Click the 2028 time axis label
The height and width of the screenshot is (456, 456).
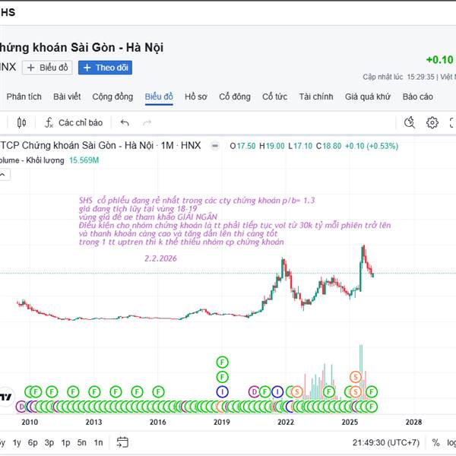(x=413, y=422)
